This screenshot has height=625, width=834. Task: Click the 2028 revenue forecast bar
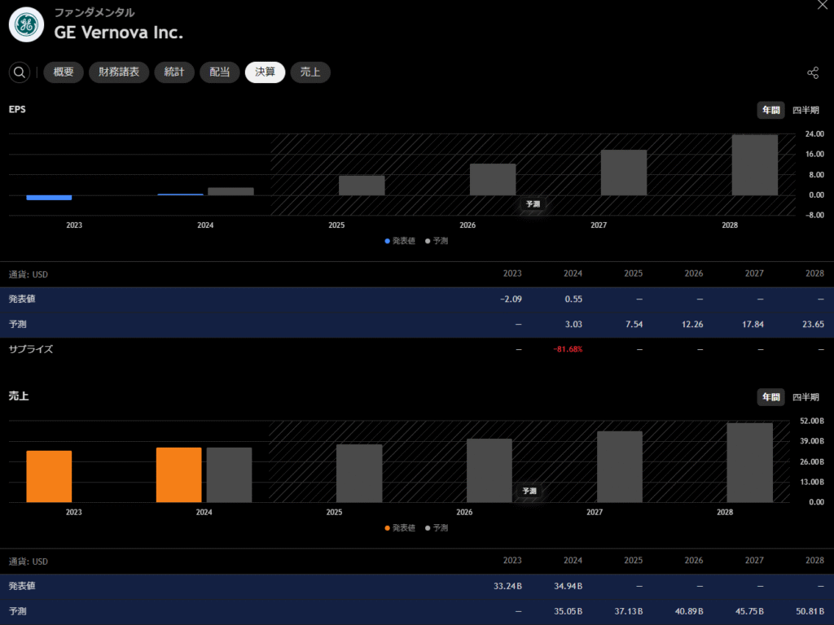[x=750, y=462]
